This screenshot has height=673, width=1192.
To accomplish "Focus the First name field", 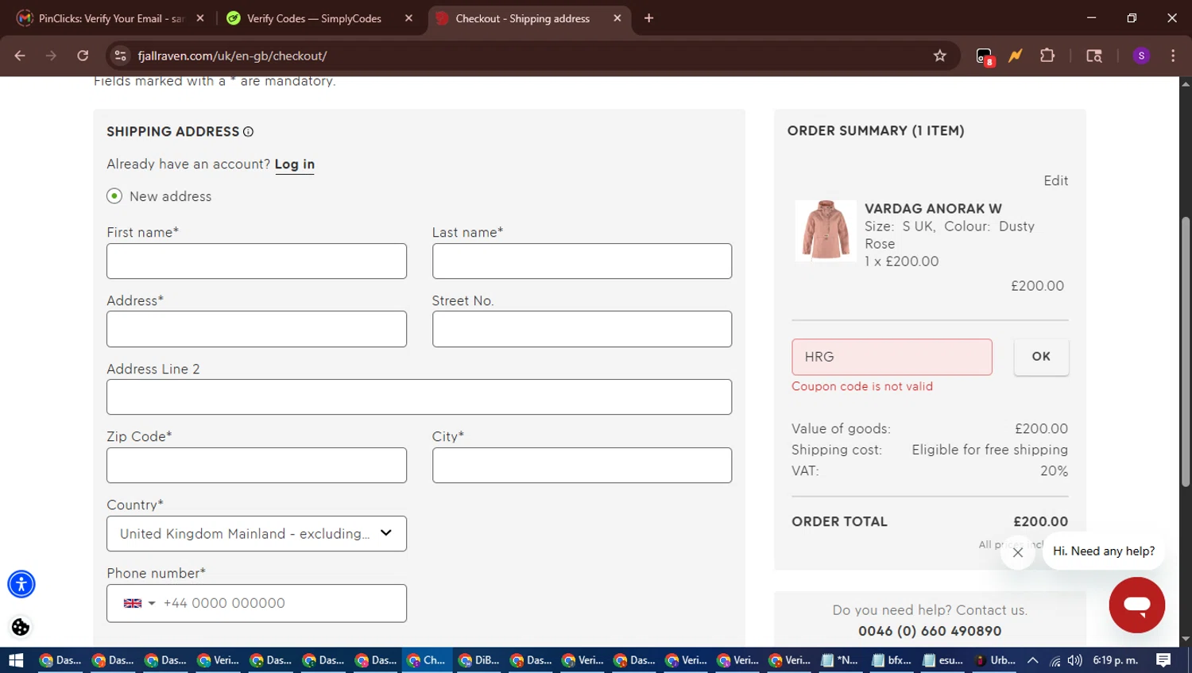I will coord(257,261).
